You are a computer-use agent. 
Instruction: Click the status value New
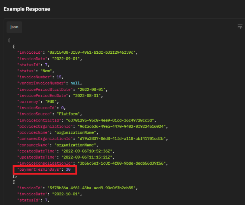point(46,71)
